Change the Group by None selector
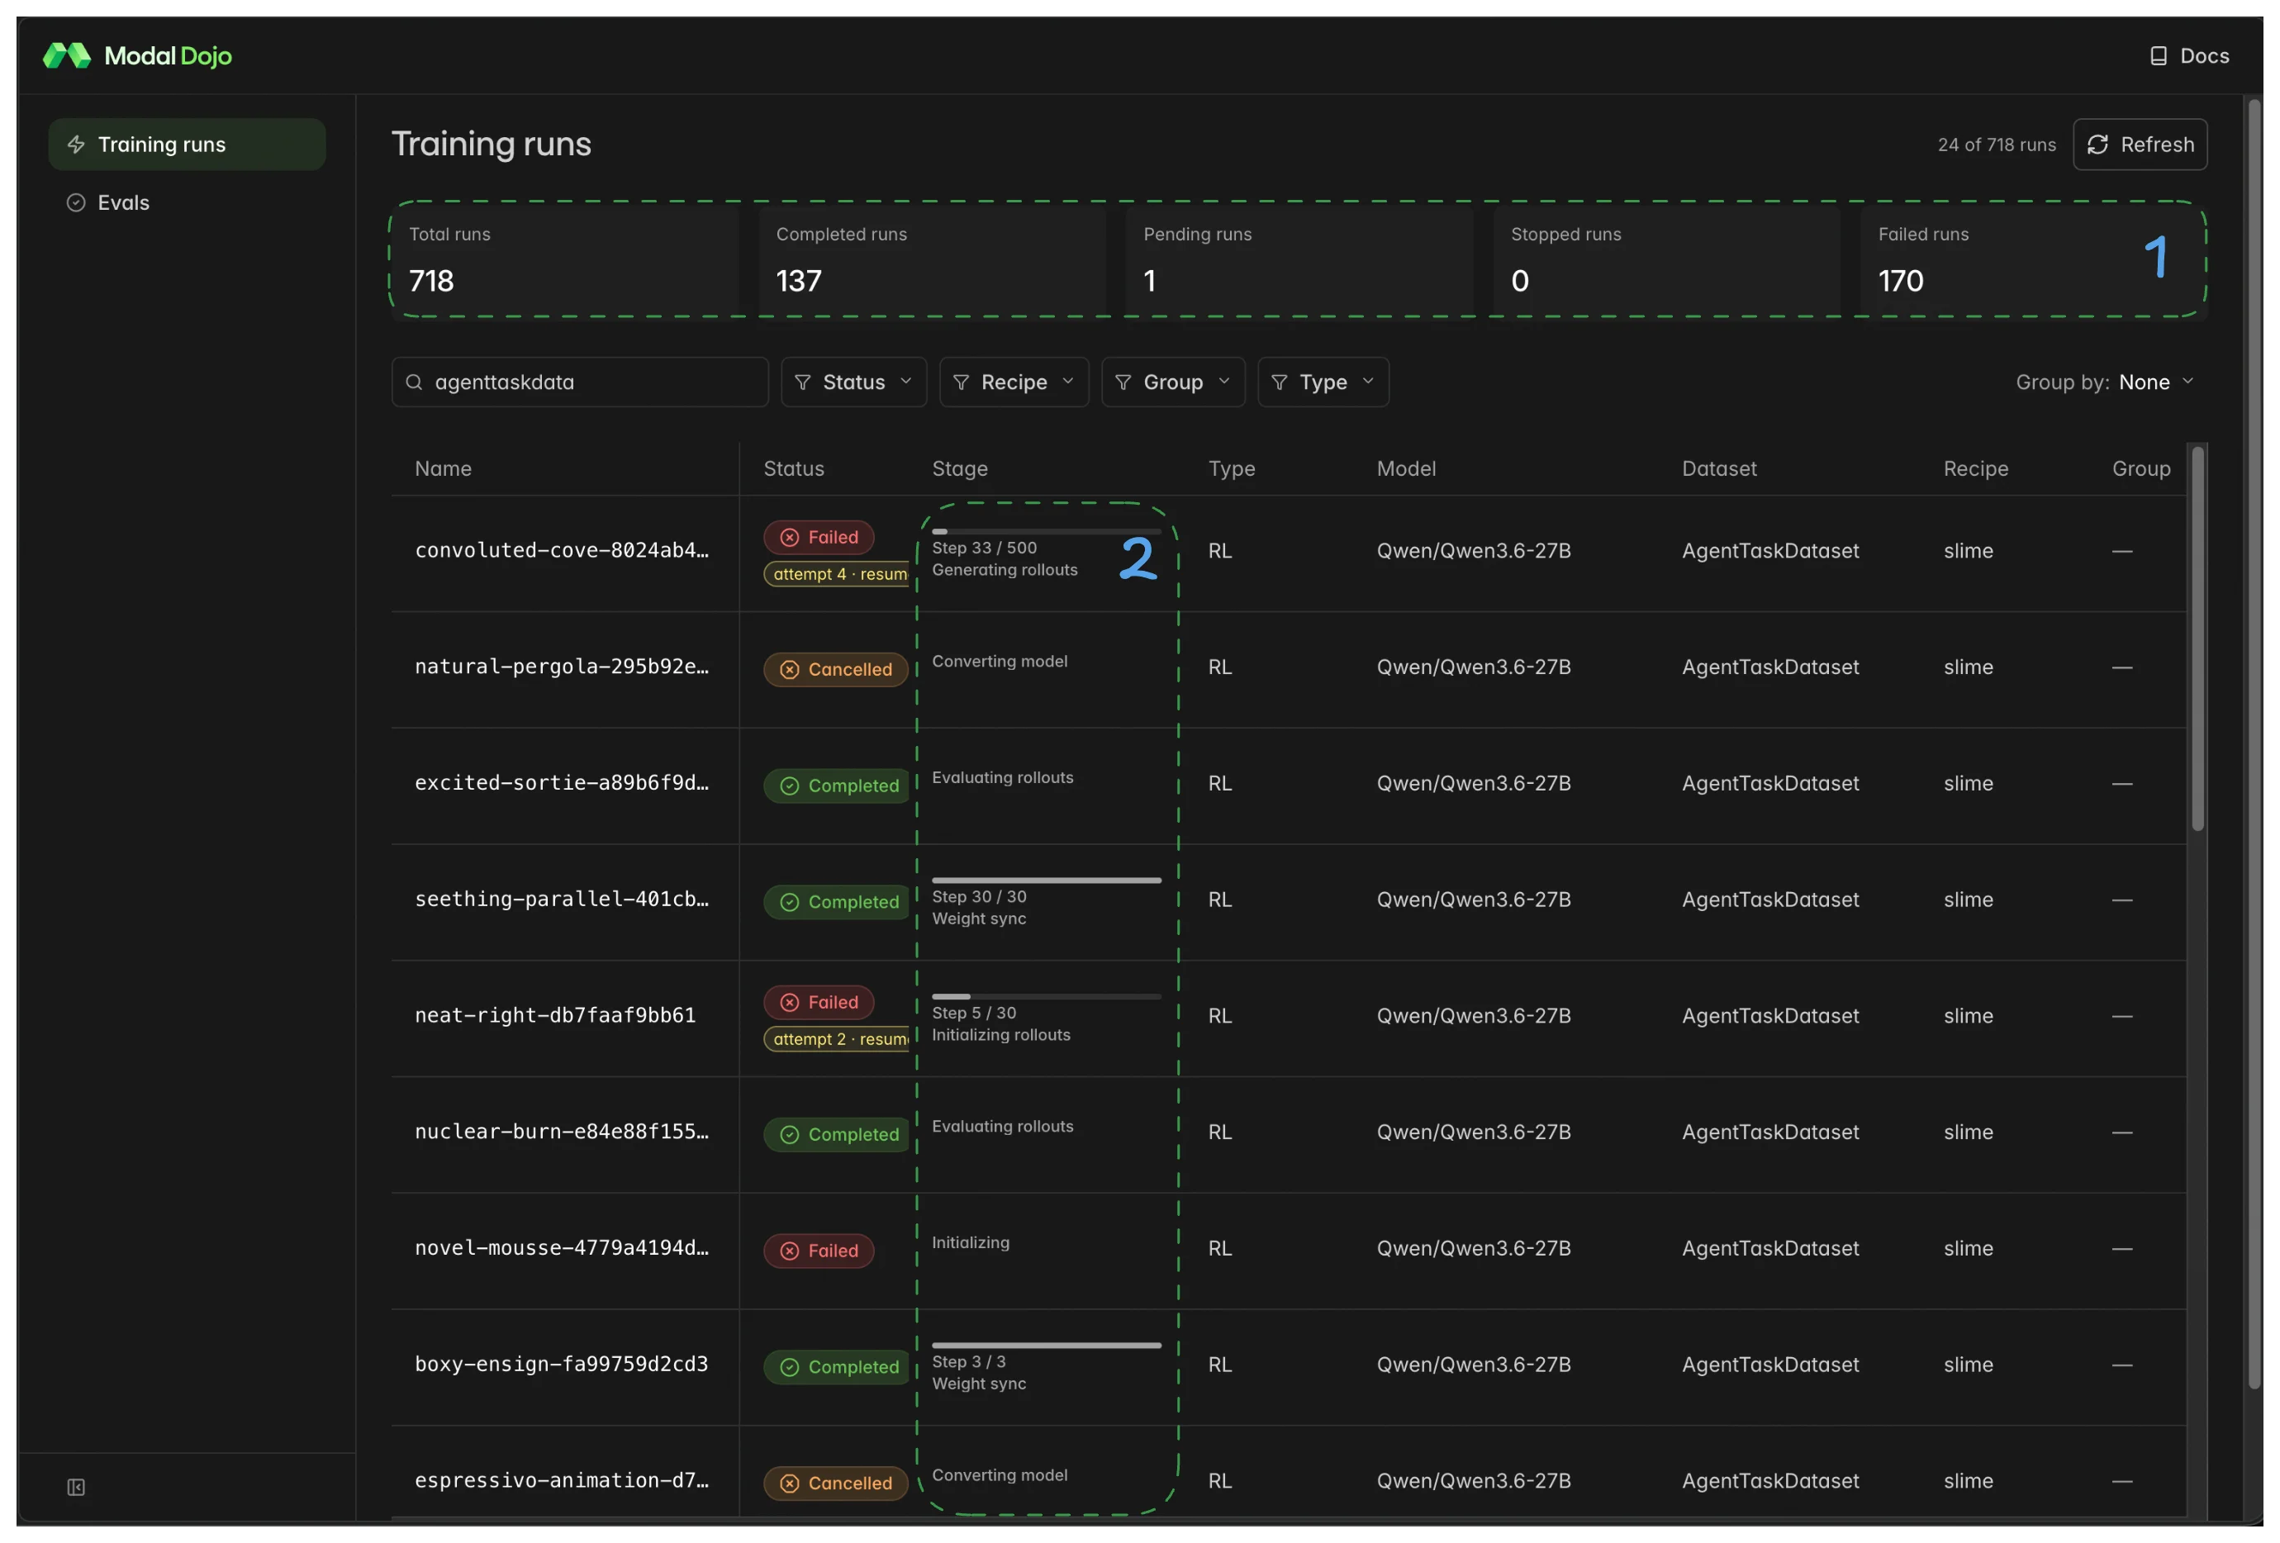The width and height of the screenshot is (2280, 1543). [2155, 382]
